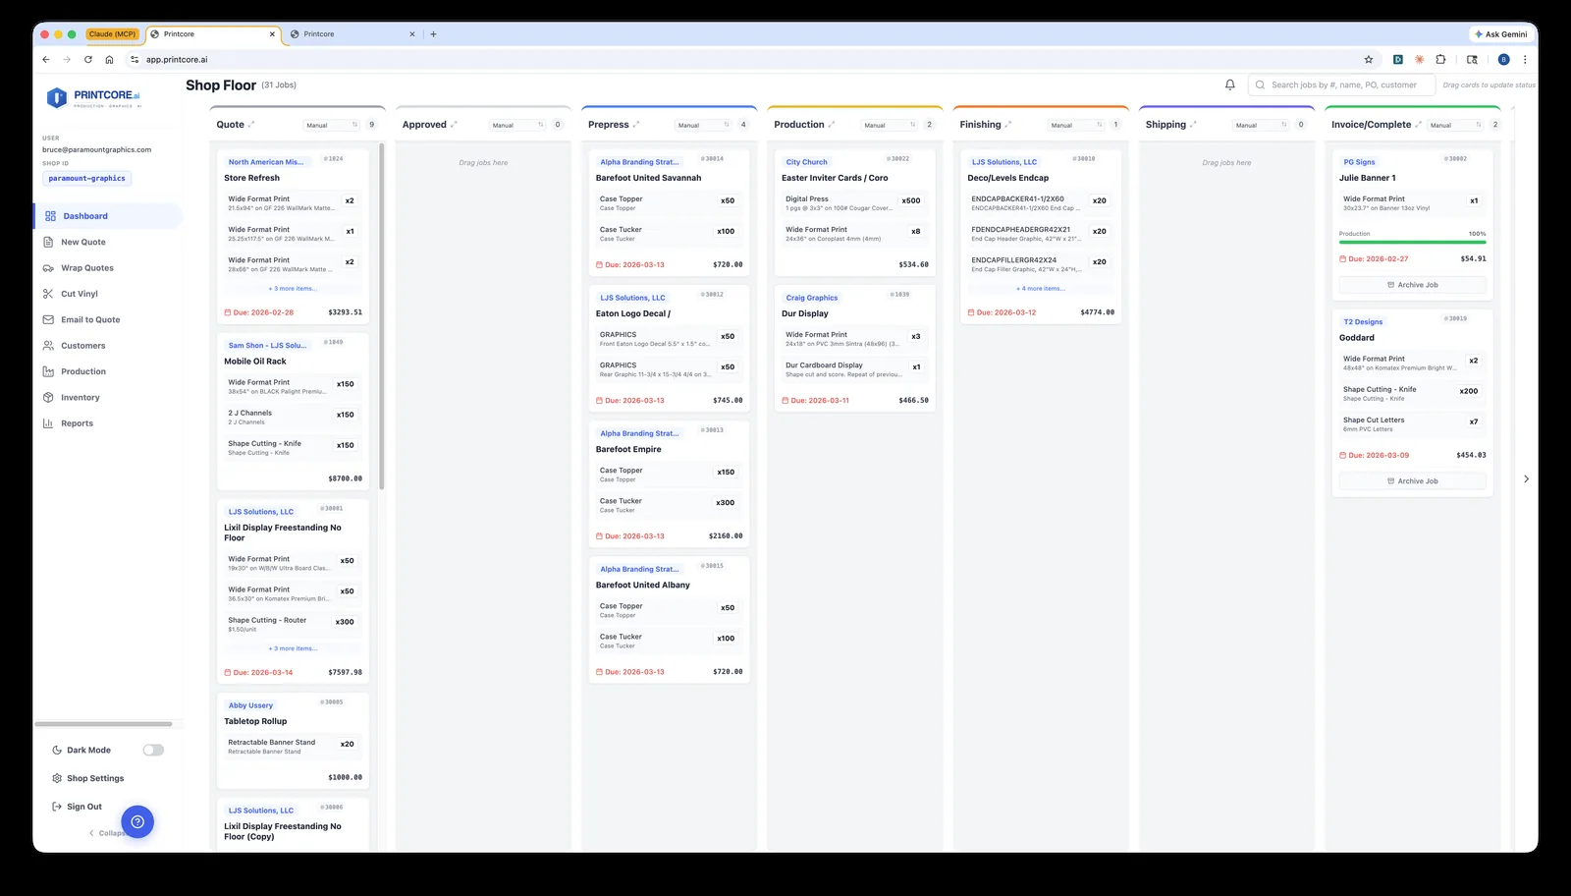Open the browser Extensions puzzle icon
This screenshot has width=1571, height=896.
pos(1440,60)
